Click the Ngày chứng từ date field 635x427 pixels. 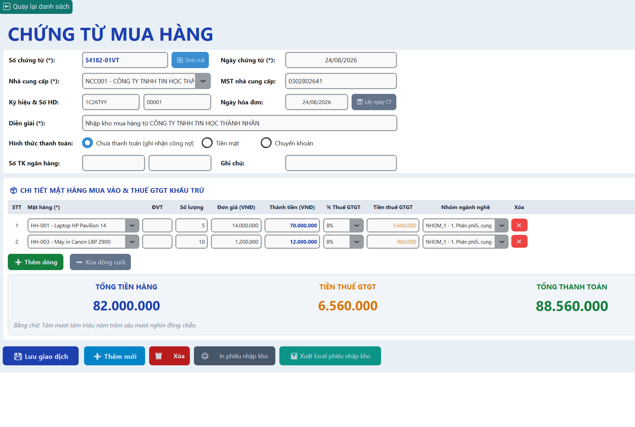pos(341,60)
